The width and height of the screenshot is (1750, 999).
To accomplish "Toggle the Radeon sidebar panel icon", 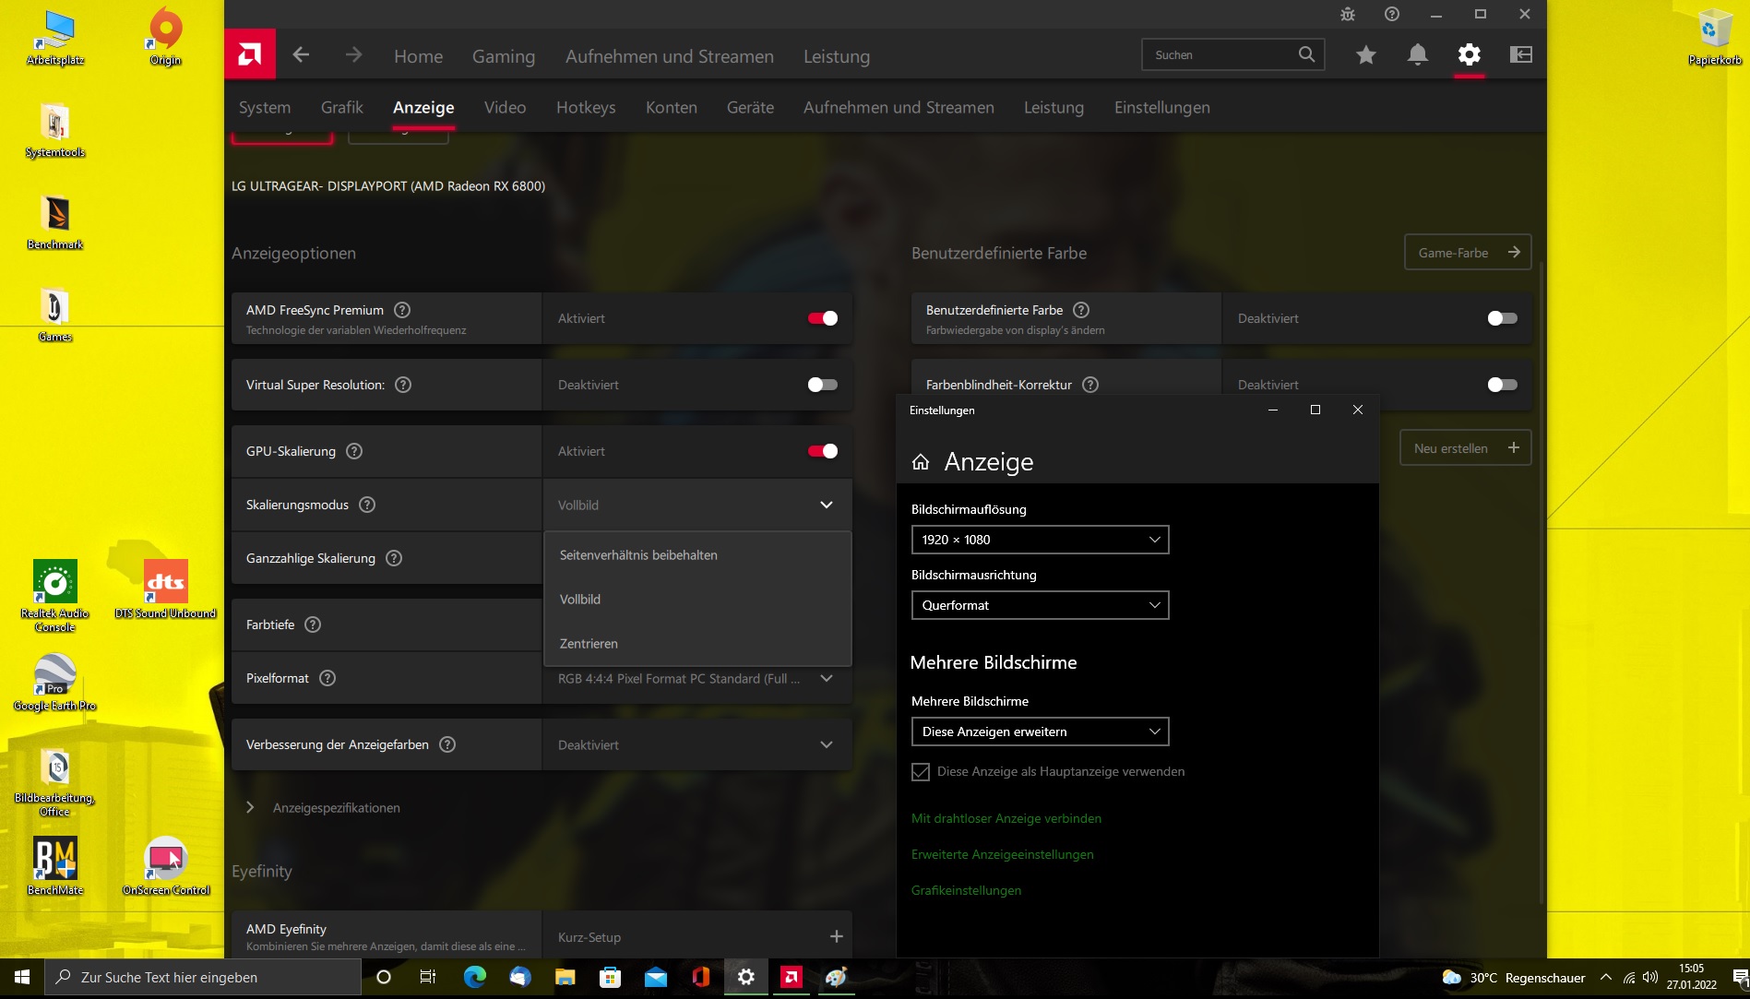I will pos(1521,55).
